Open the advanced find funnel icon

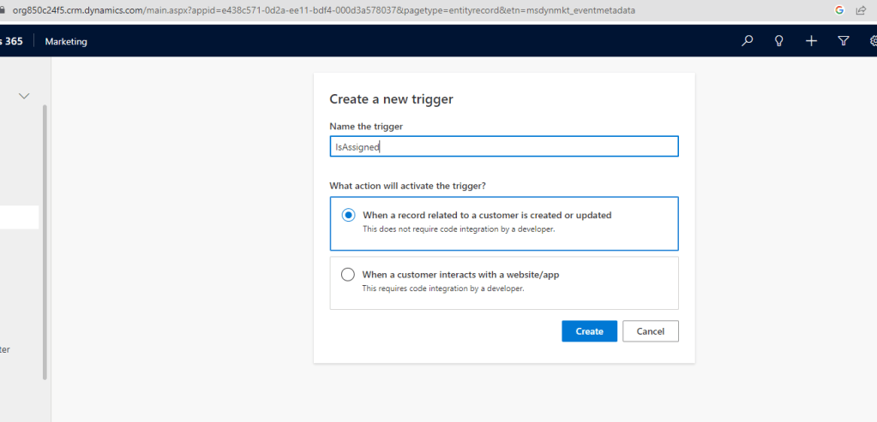(x=843, y=41)
